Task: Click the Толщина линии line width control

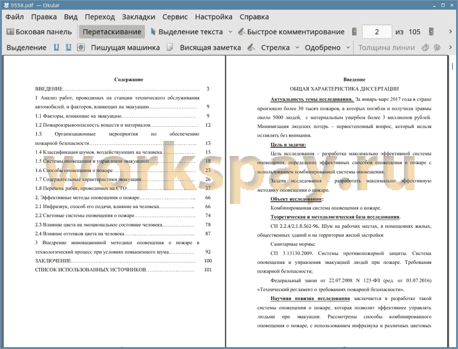Action: tap(387, 48)
